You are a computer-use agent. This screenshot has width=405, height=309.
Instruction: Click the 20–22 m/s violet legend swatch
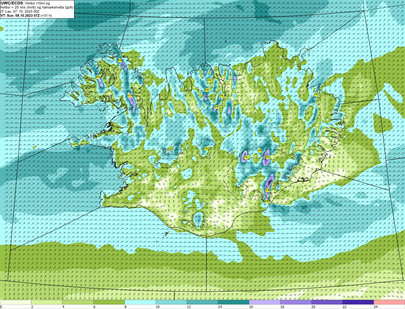point(327,302)
